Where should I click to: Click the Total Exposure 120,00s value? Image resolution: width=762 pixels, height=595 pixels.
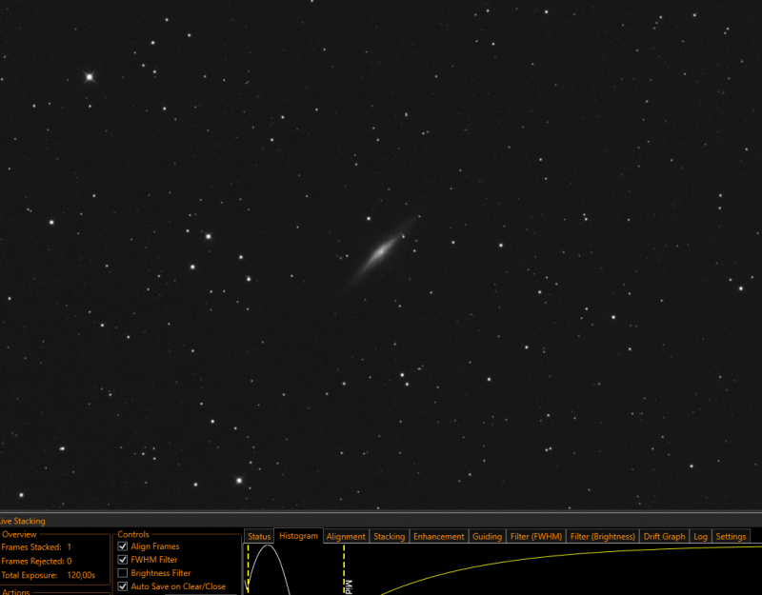pyautogui.click(x=81, y=575)
